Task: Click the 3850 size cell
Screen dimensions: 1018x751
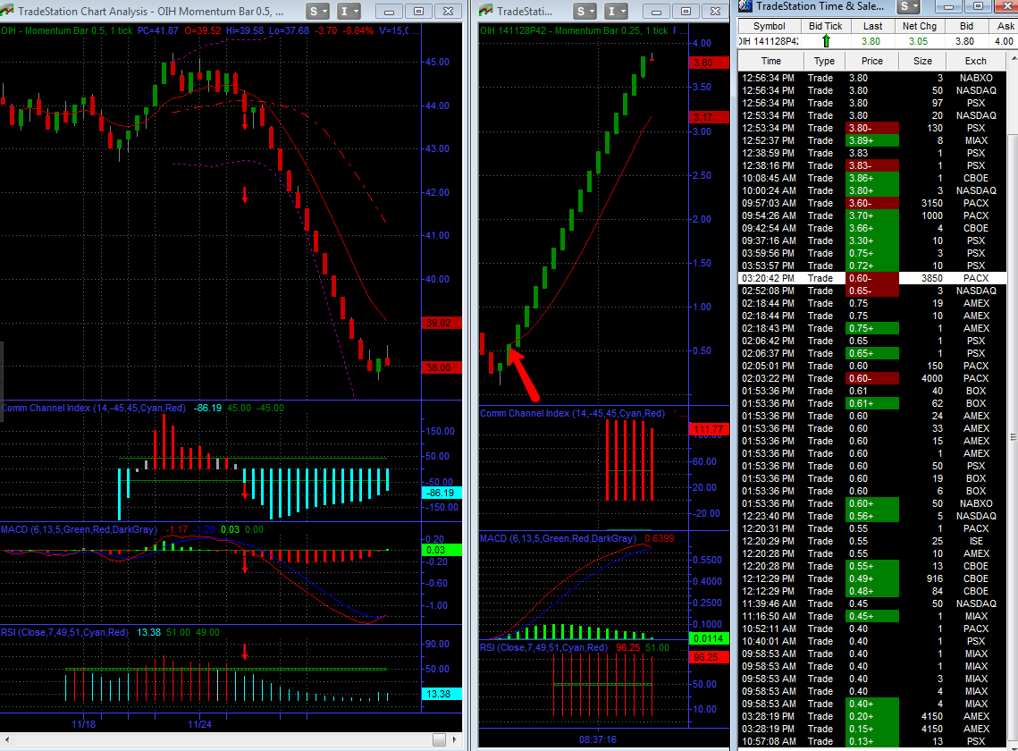Action: [931, 278]
